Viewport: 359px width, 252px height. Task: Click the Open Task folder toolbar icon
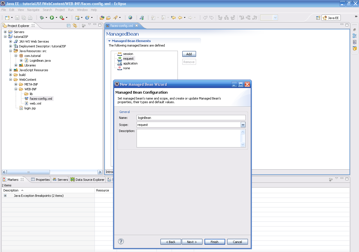pyautogui.click(x=108, y=18)
